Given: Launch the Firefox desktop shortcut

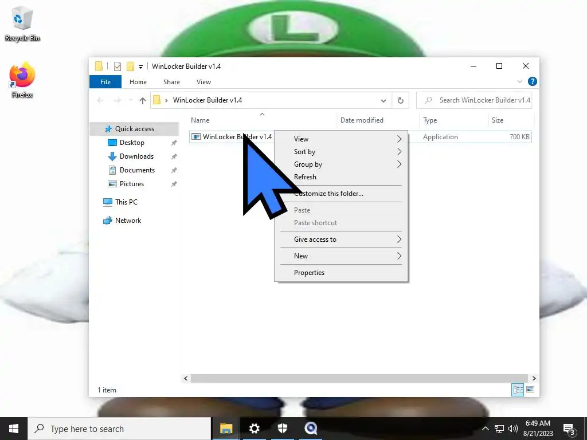Looking at the screenshot, I should tap(22, 80).
